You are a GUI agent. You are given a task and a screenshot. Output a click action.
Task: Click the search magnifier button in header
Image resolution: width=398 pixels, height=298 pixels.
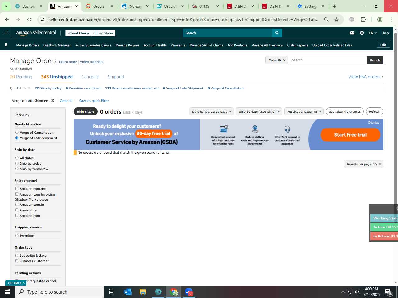(x=277, y=33)
